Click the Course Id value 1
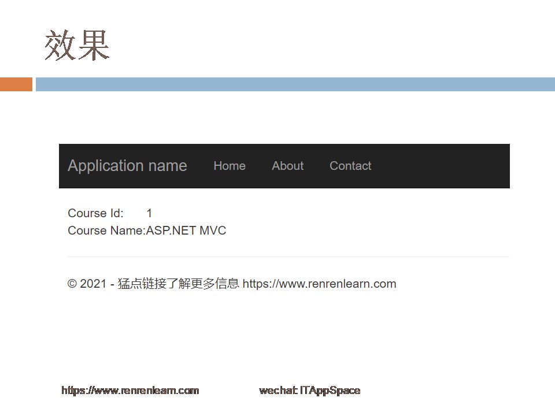The width and height of the screenshot is (555, 416). (x=149, y=213)
